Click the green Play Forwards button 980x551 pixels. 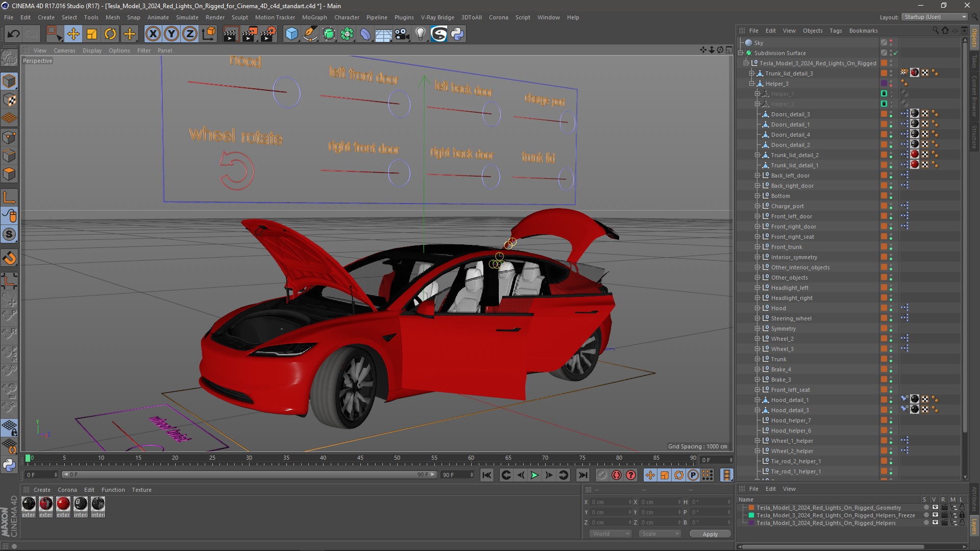tap(534, 475)
